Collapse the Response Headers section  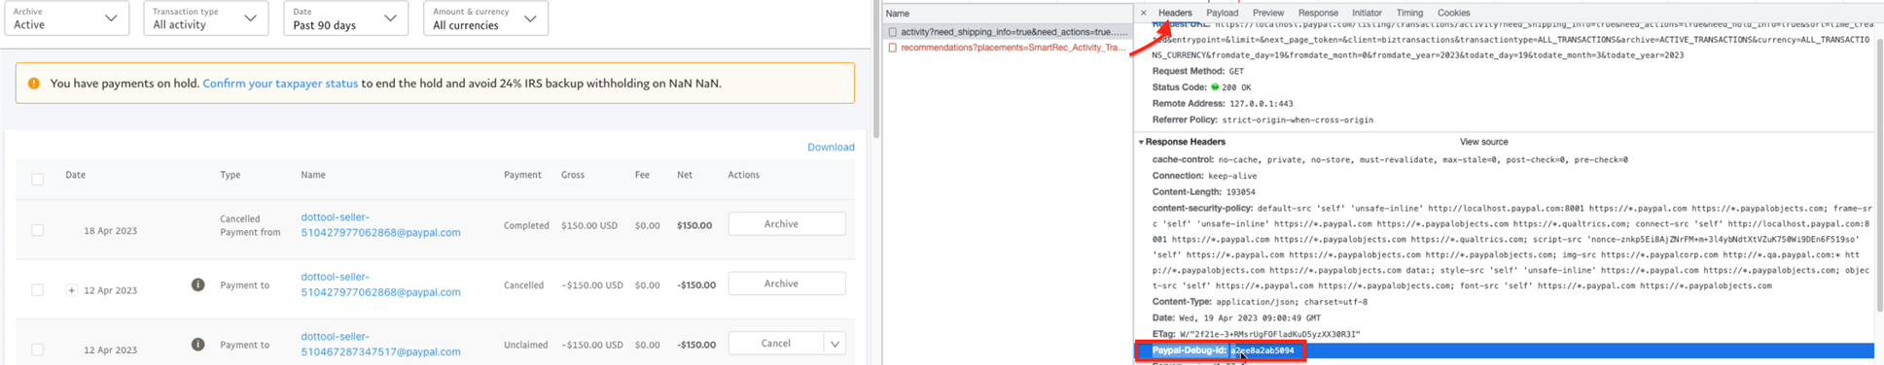[x=1142, y=143]
